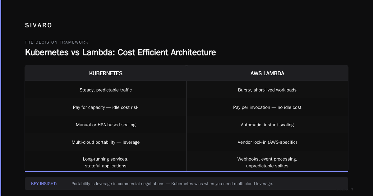Click 'Bursty, short-lived workloads' cell

267,90
